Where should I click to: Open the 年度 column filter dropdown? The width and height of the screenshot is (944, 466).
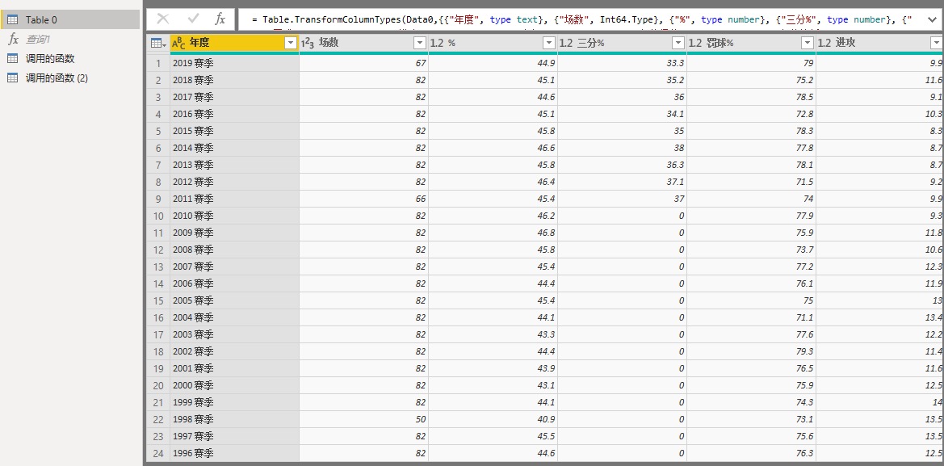coord(291,43)
